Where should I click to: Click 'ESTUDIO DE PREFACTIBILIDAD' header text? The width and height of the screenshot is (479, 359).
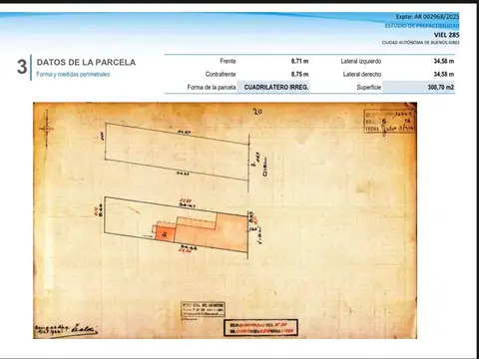(x=422, y=26)
